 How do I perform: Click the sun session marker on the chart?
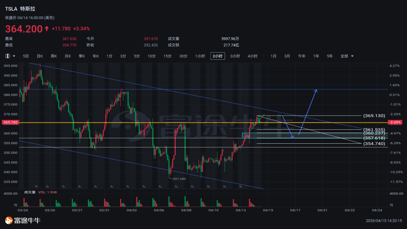36,186
